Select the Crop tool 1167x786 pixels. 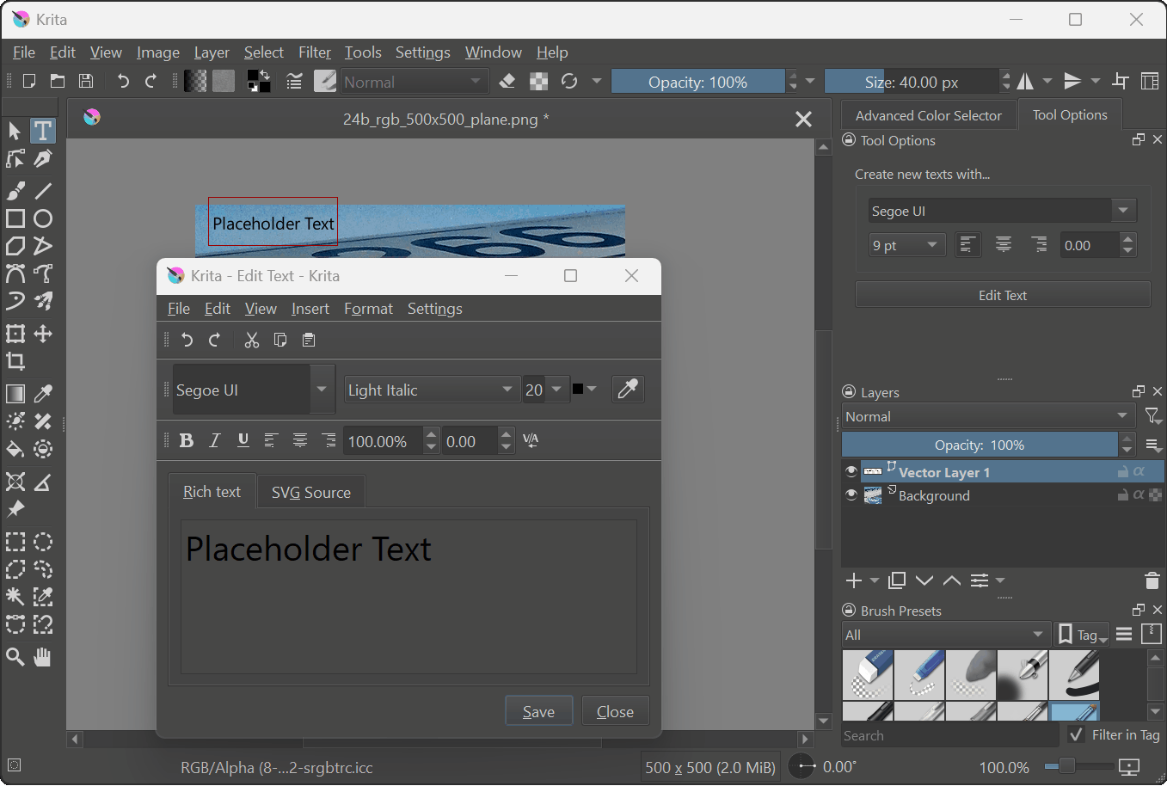pos(15,361)
